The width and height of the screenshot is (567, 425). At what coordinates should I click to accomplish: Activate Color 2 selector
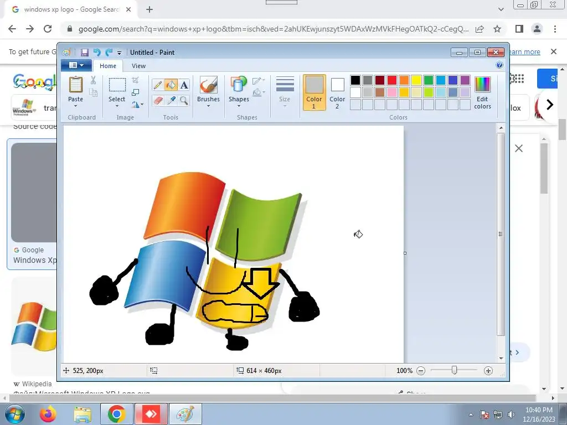[x=337, y=93]
